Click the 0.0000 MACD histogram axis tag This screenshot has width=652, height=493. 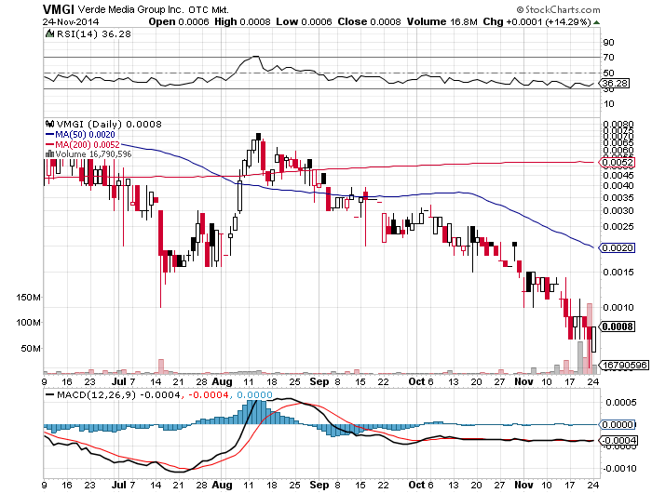pyautogui.click(x=617, y=424)
